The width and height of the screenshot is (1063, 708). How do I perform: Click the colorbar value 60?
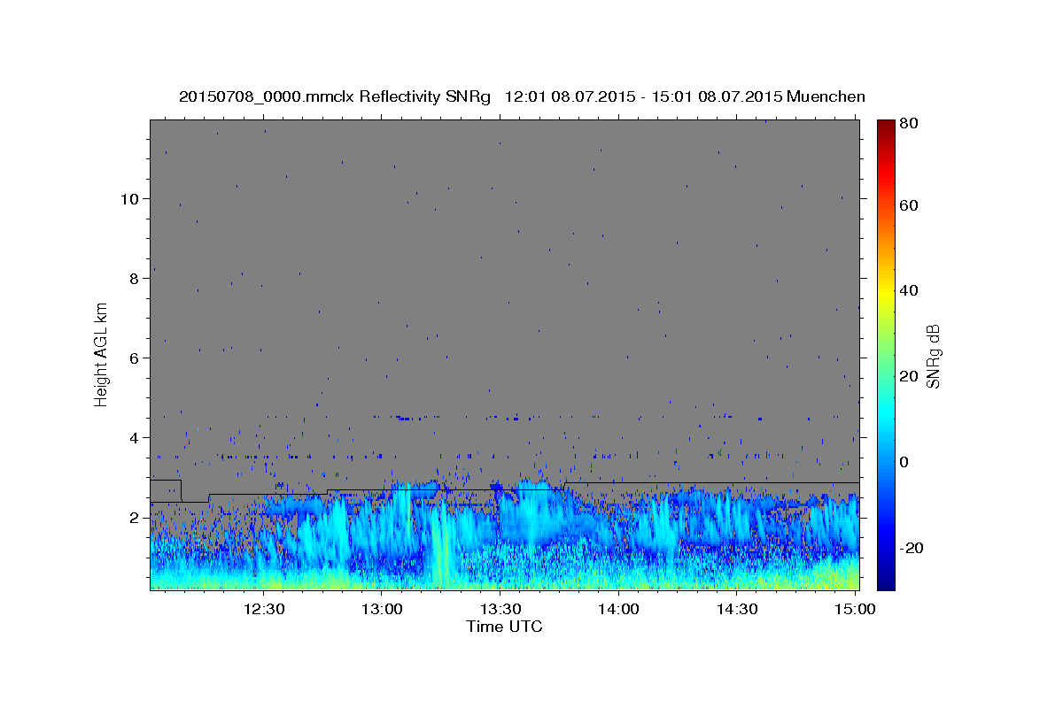coord(907,205)
